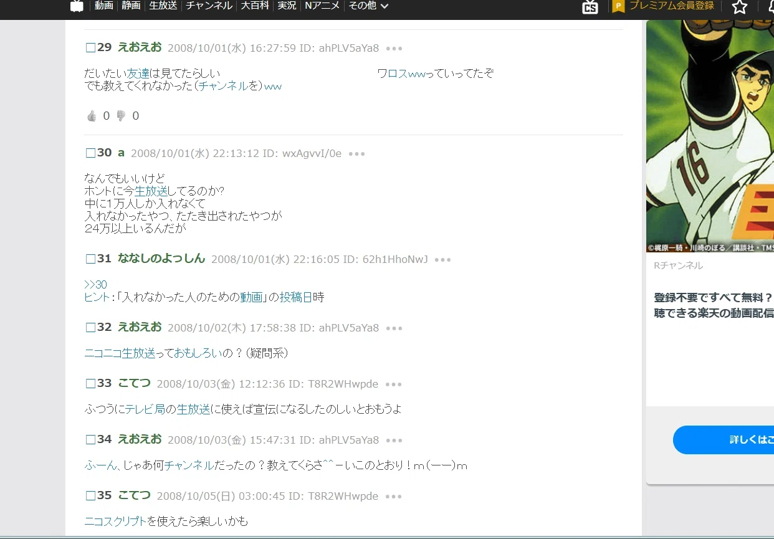Click the 詳しくは blue ad button

coord(724,440)
